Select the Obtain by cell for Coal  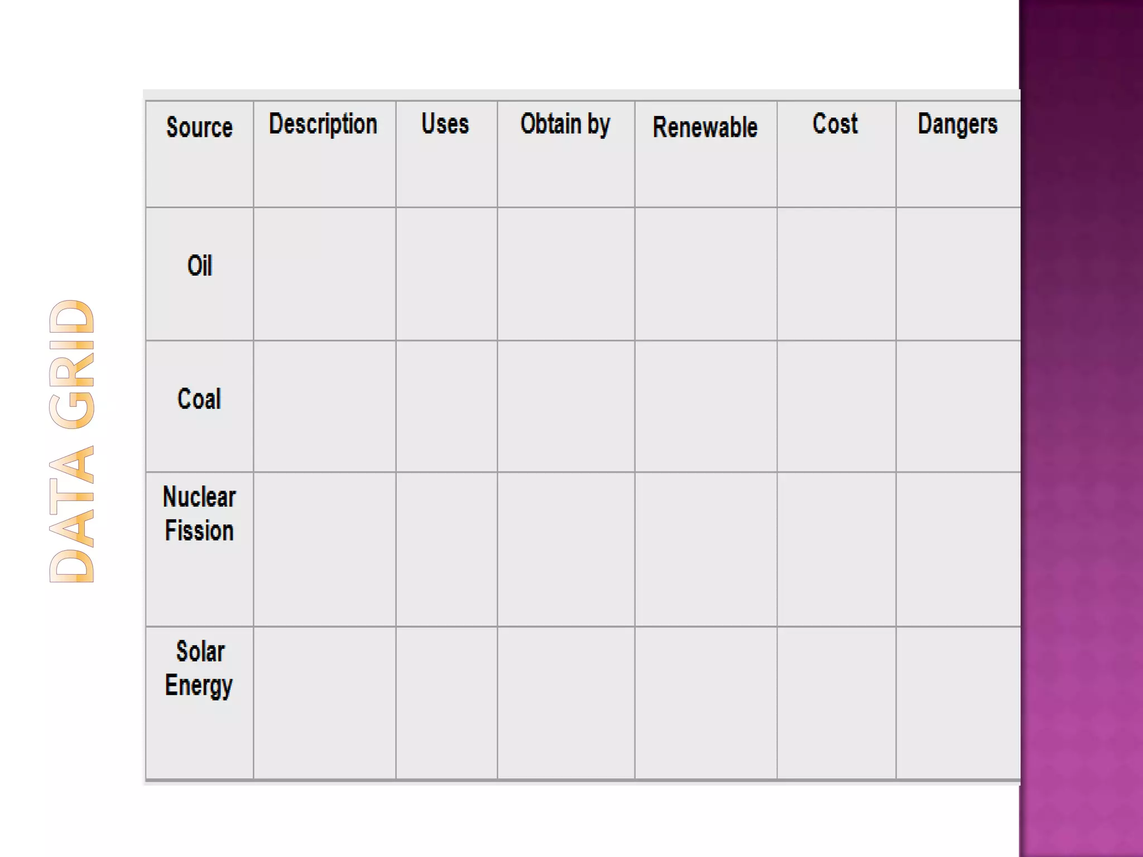pyautogui.click(x=566, y=406)
